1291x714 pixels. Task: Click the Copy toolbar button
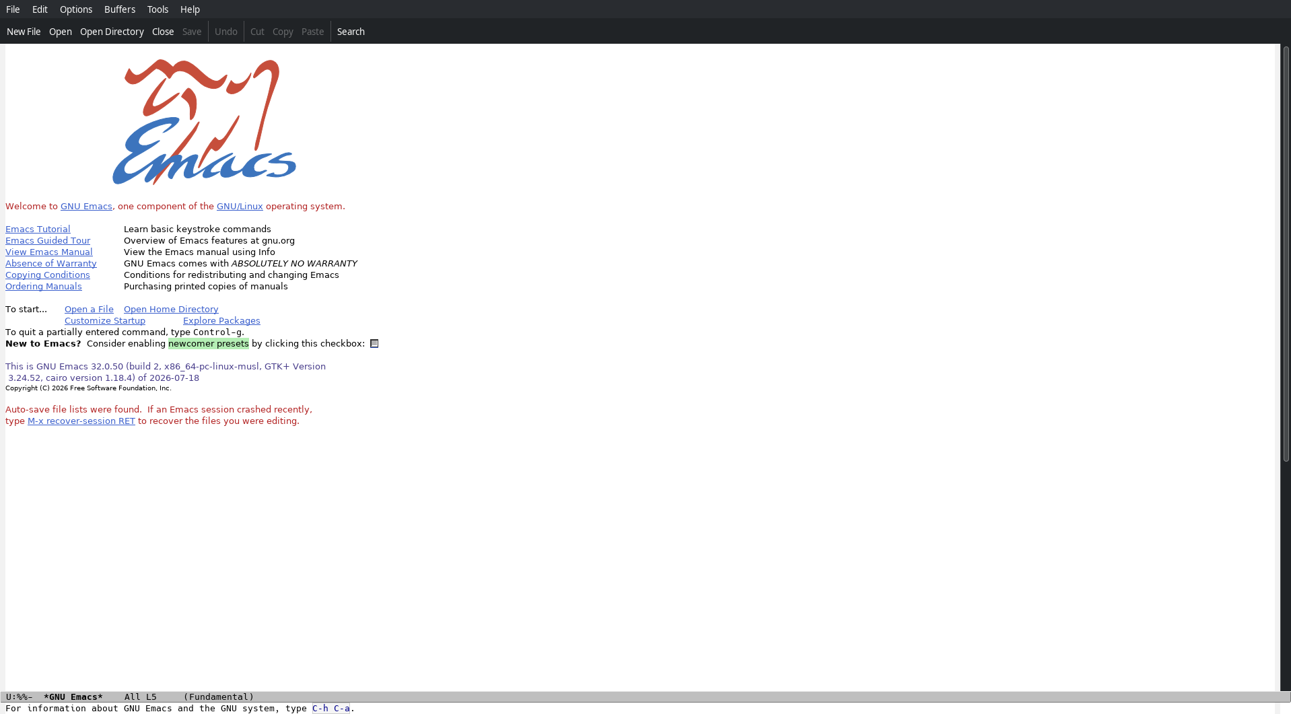click(283, 32)
